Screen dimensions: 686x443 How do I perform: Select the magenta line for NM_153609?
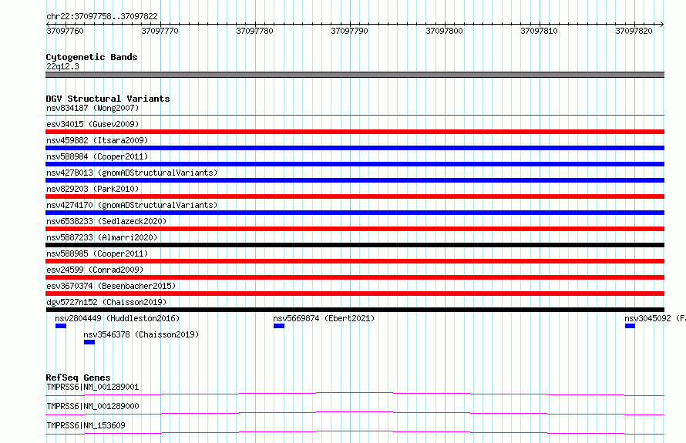coord(355,432)
